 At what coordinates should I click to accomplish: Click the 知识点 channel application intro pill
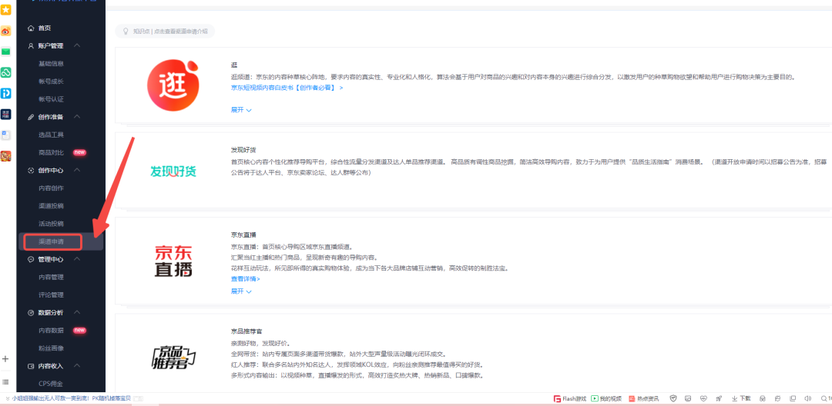[165, 32]
